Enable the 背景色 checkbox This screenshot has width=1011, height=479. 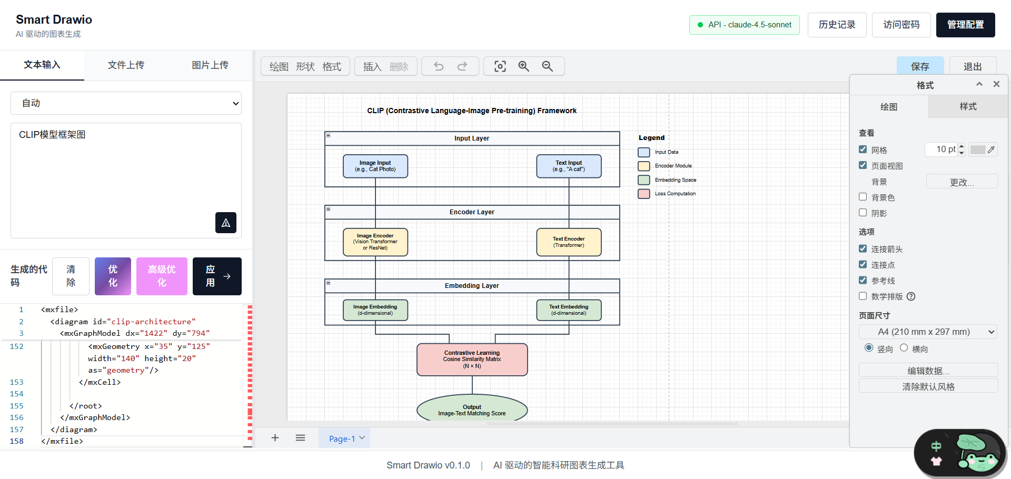pyautogui.click(x=863, y=197)
